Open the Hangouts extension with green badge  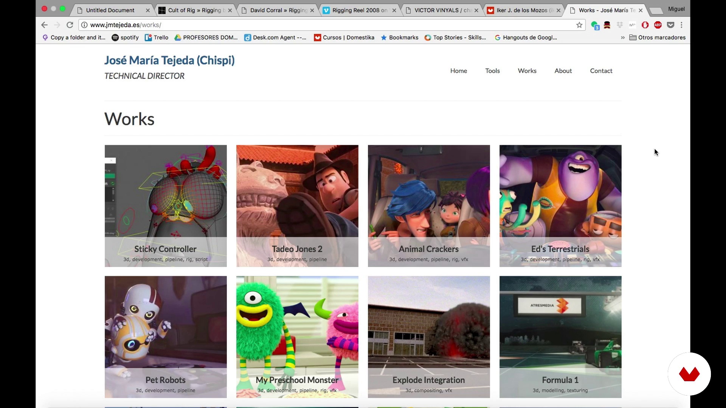(595, 25)
